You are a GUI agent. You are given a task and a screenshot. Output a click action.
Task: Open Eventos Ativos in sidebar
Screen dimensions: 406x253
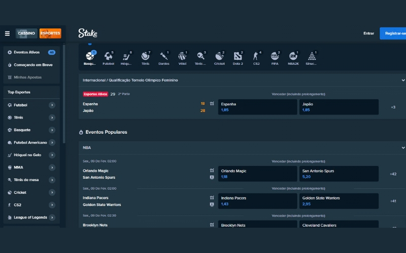31,53
